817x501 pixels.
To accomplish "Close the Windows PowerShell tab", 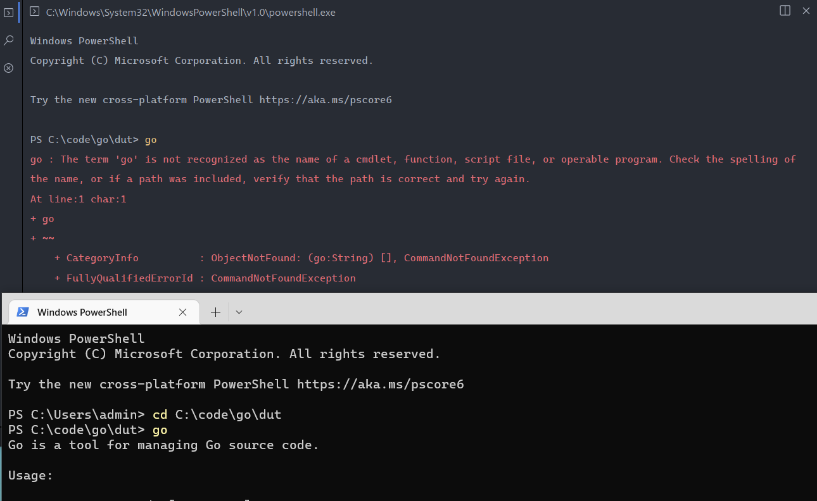I will tap(183, 312).
